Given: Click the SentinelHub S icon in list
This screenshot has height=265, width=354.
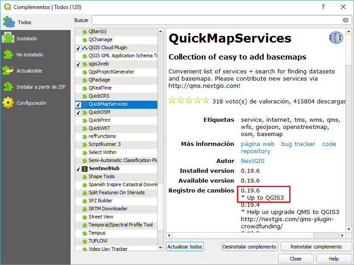Looking at the screenshot, I should click(84, 169).
